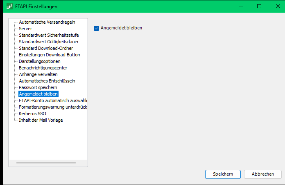Select Inhalt der Mail Vorlage entry

(x=41, y=120)
